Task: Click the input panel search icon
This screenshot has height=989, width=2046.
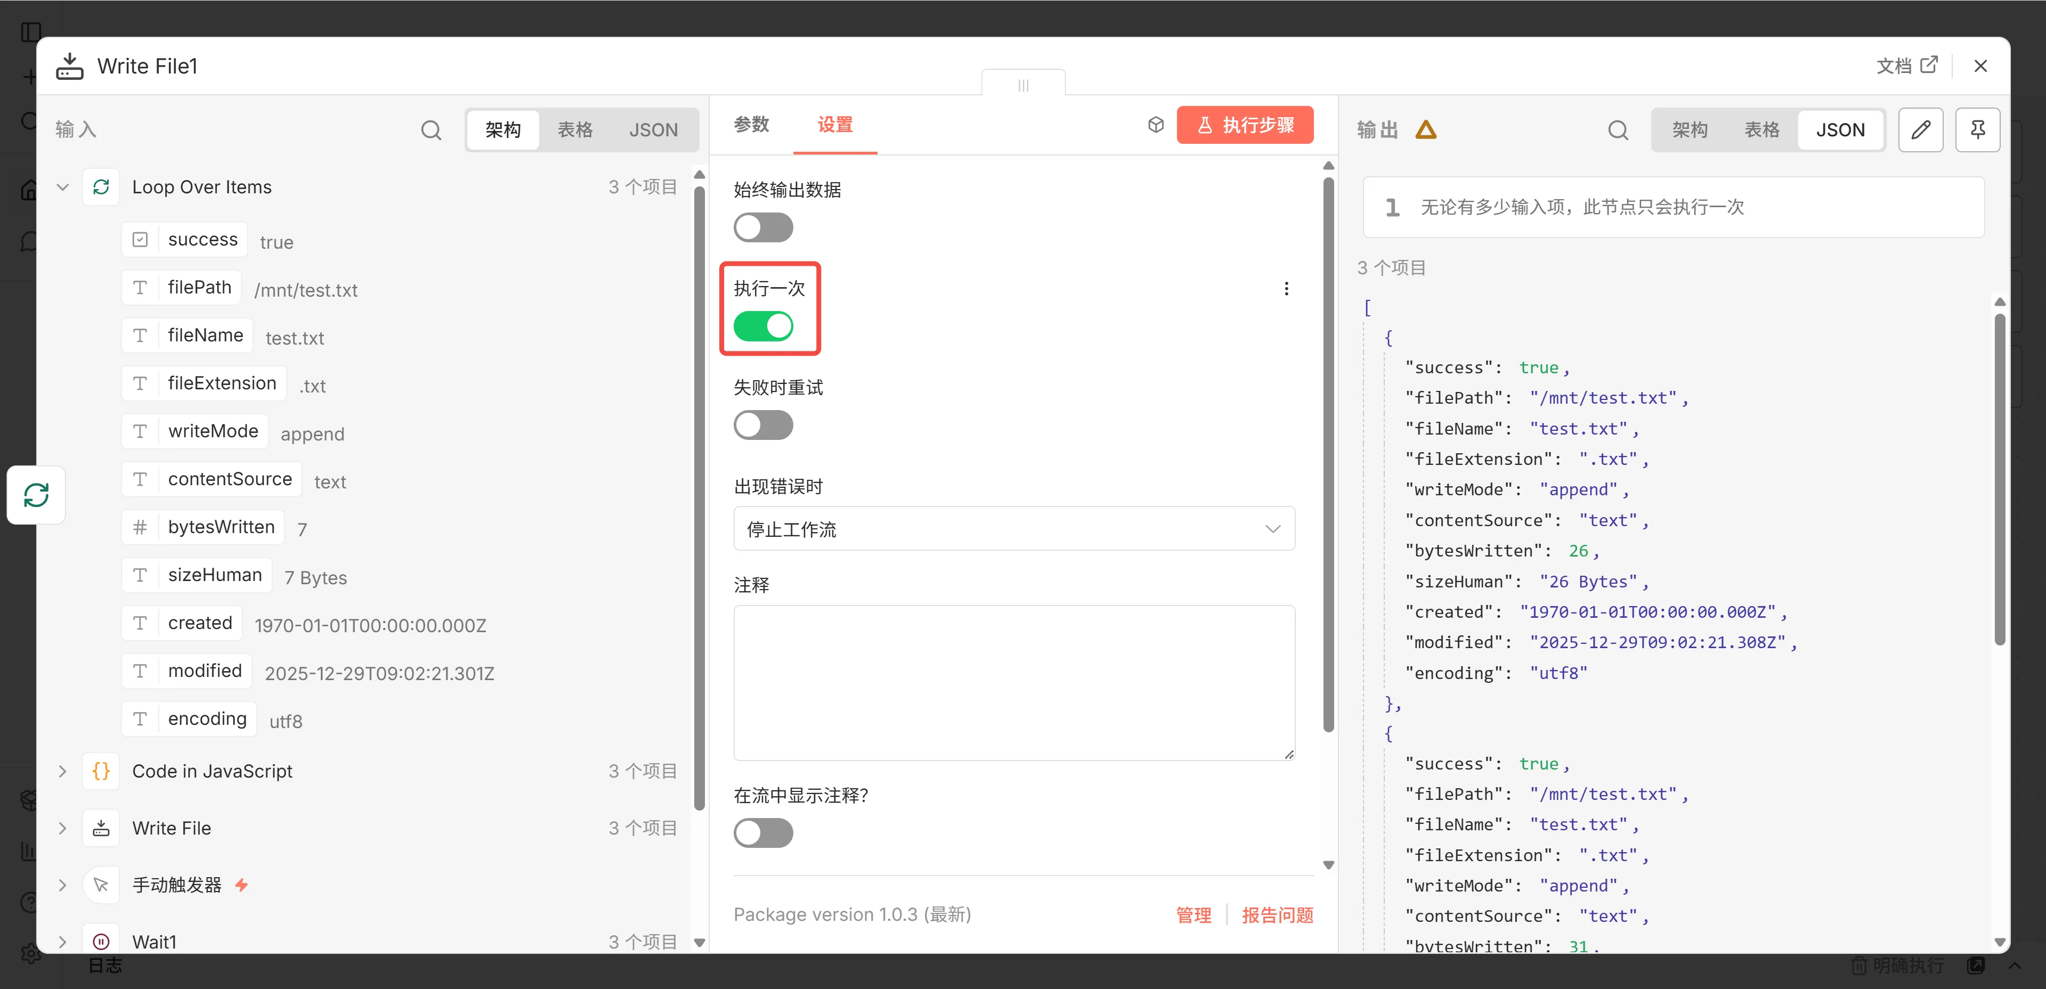Action: [x=431, y=130]
